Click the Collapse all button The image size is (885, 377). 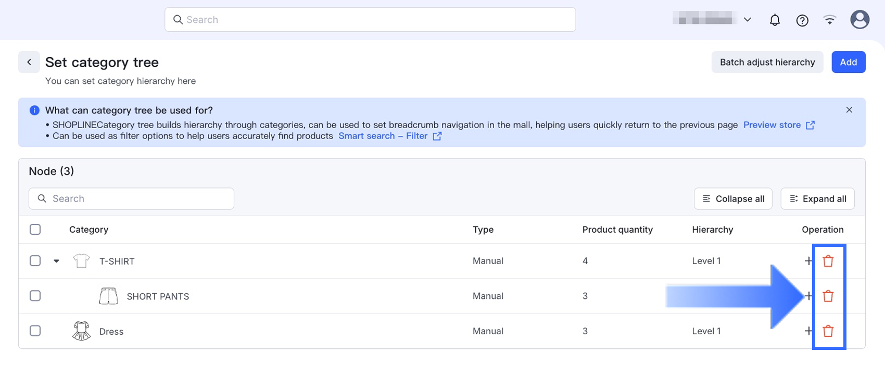pos(733,199)
